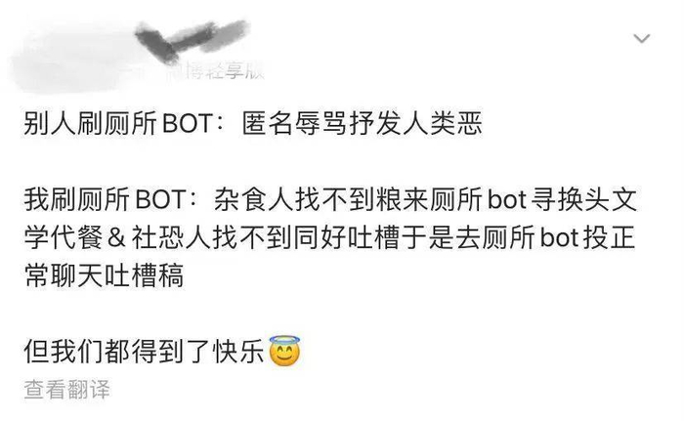Image resolution: width=684 pixels, height=421 pixels.
Task: Select the line starting 别人刷厕所BOT
Action: tap(253, 123)
